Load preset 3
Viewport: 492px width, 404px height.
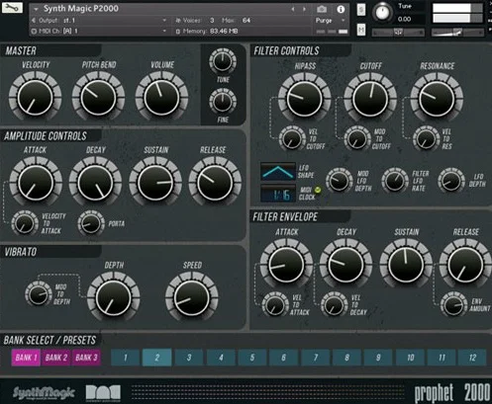pyautogui.click(x=189, y=358)
